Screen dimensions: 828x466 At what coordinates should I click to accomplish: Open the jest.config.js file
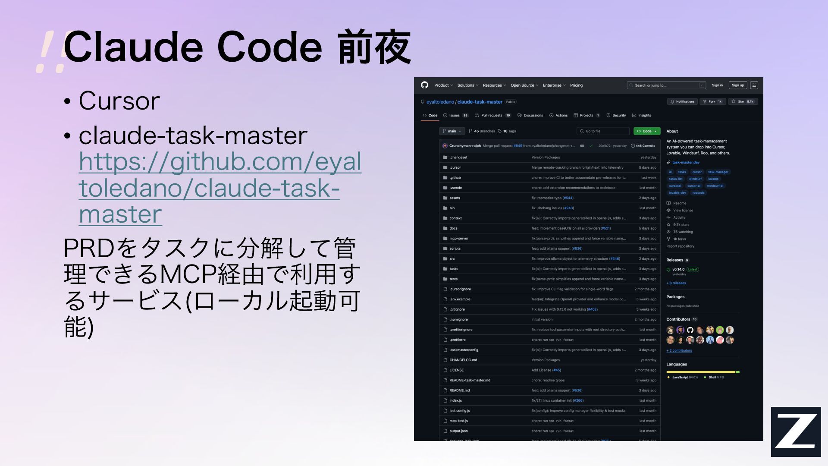pos(460,411)
